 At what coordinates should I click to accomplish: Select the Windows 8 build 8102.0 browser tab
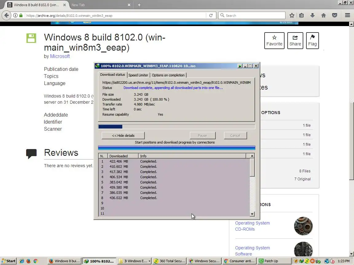tap(36, 5)
